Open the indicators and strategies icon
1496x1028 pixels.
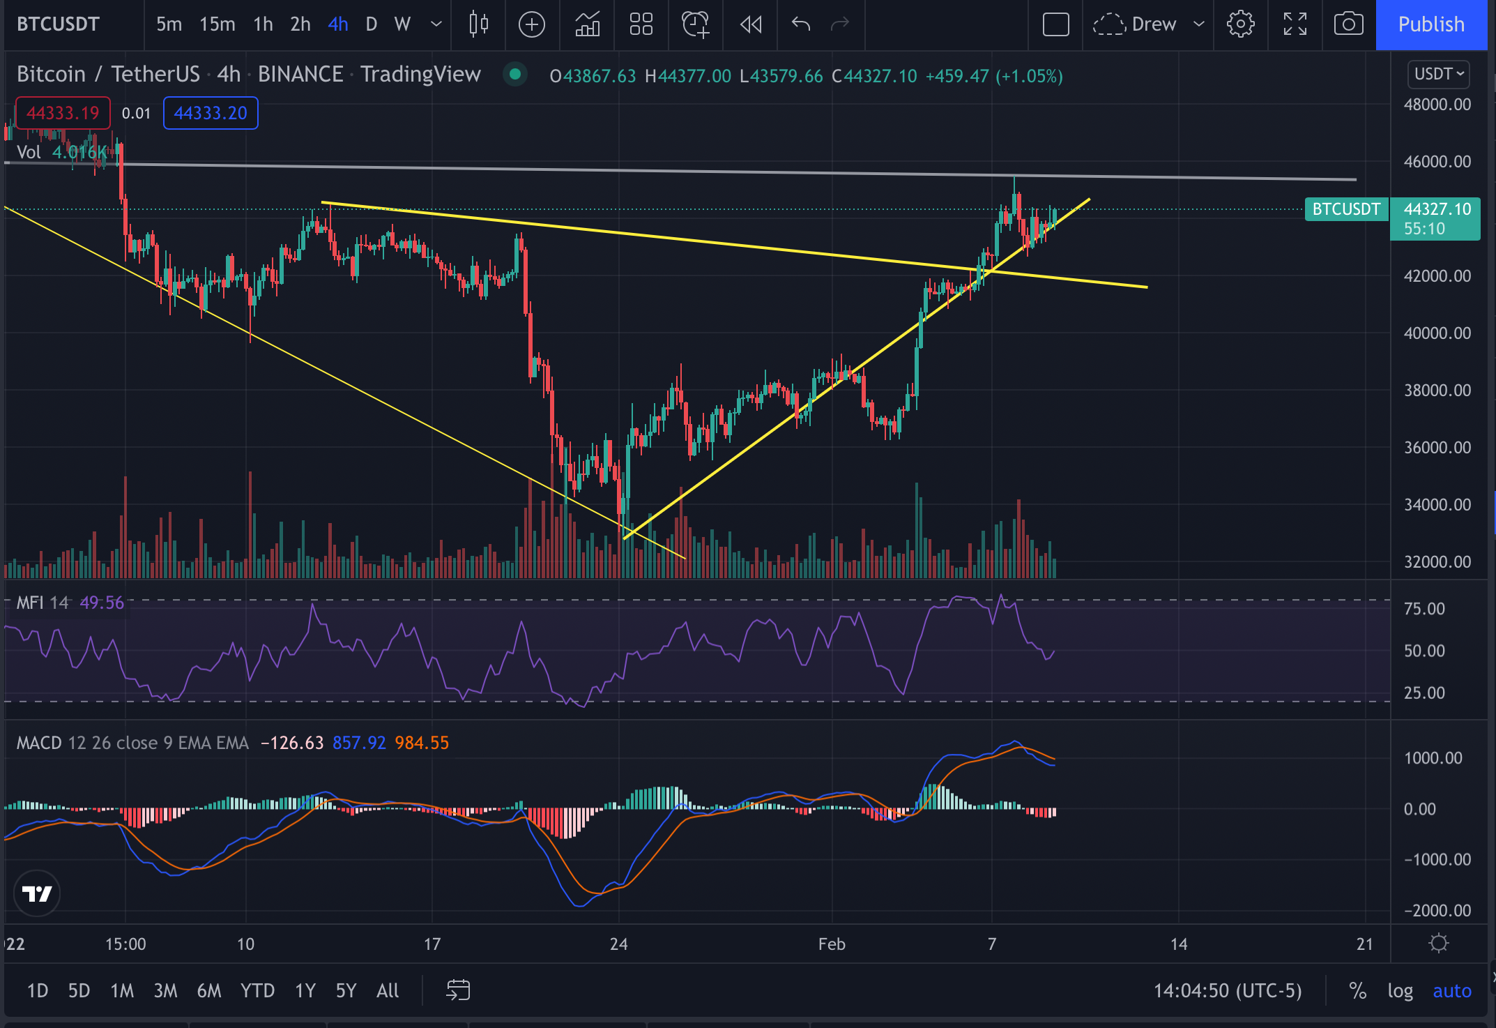point(587,24)
